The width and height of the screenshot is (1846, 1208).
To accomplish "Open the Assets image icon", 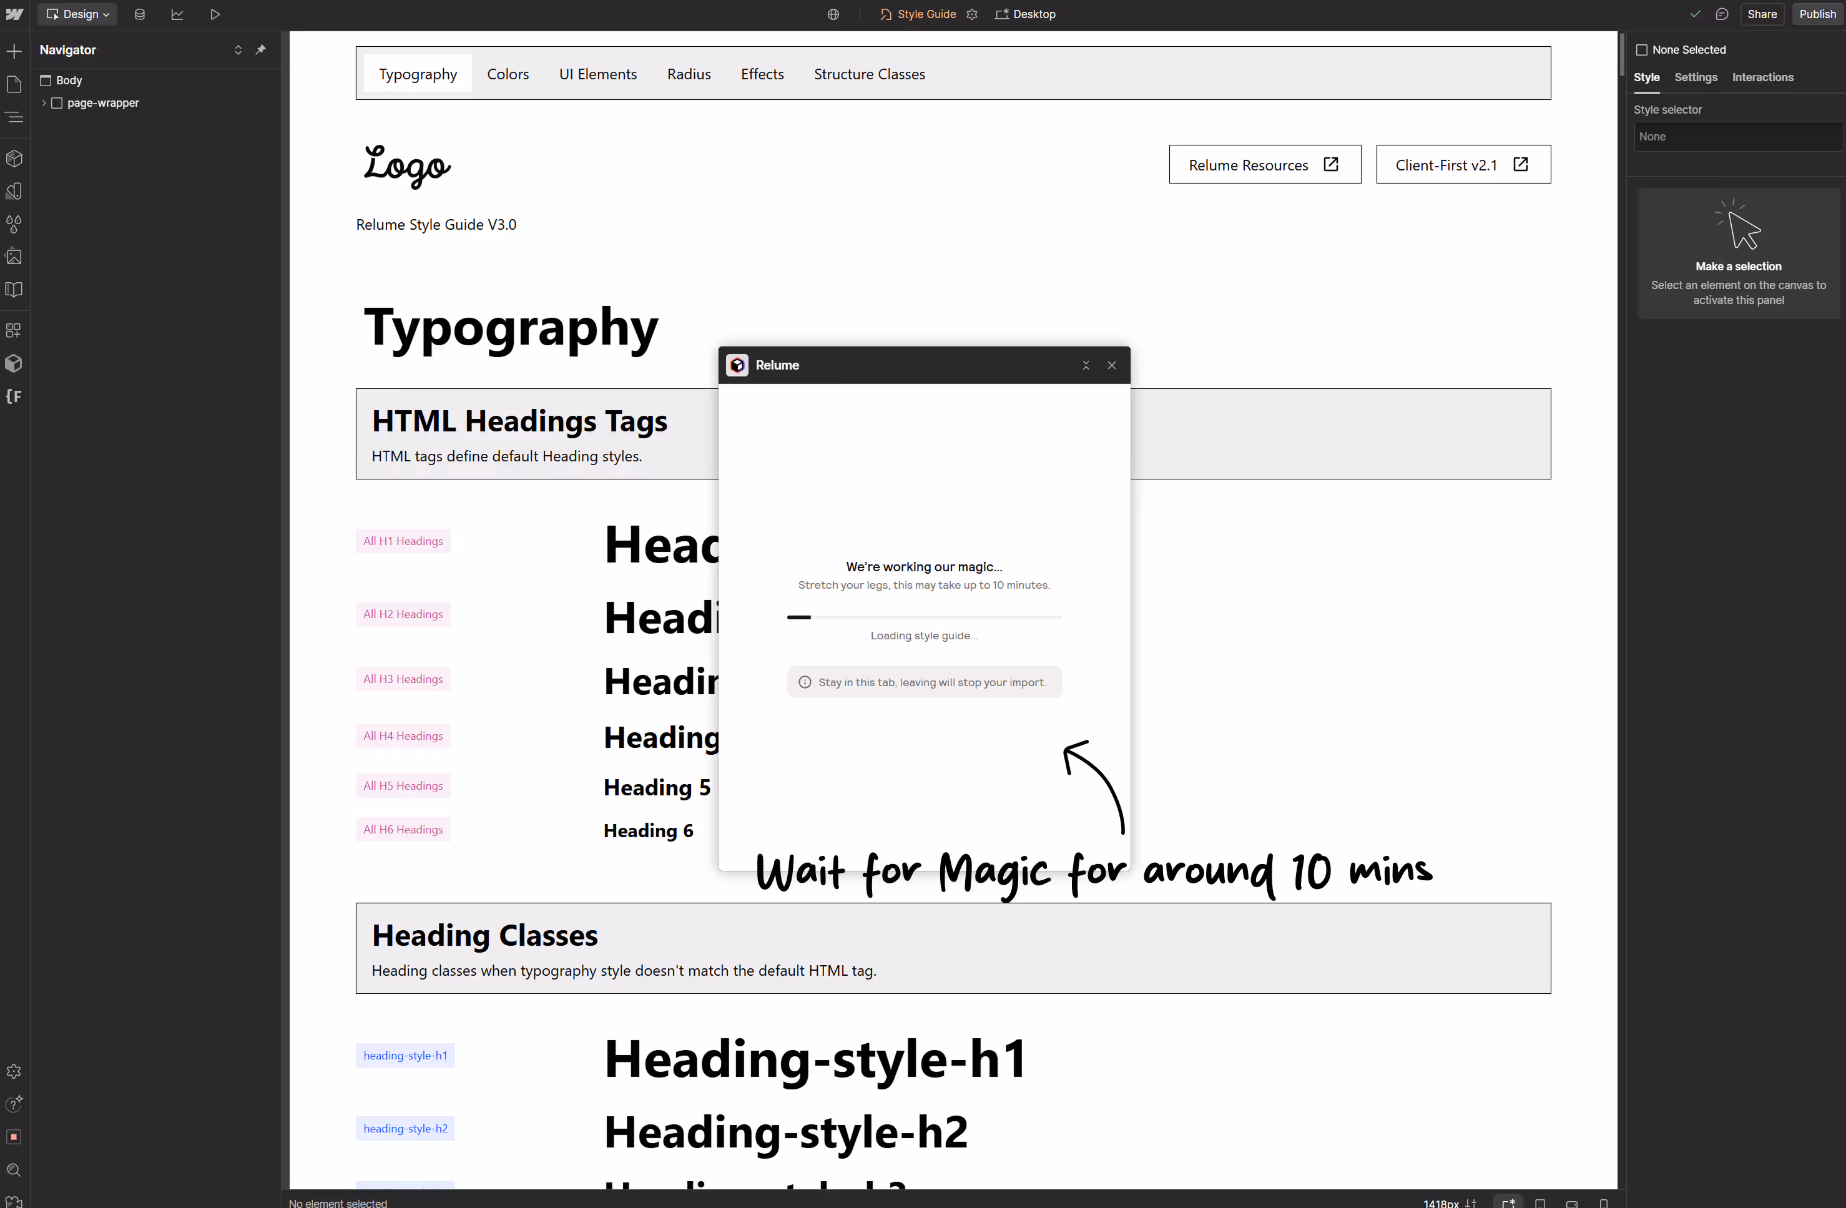I will click(x=14, y=257).
